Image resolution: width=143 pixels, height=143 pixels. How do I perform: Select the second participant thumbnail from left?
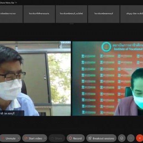(x=39, y=14)
